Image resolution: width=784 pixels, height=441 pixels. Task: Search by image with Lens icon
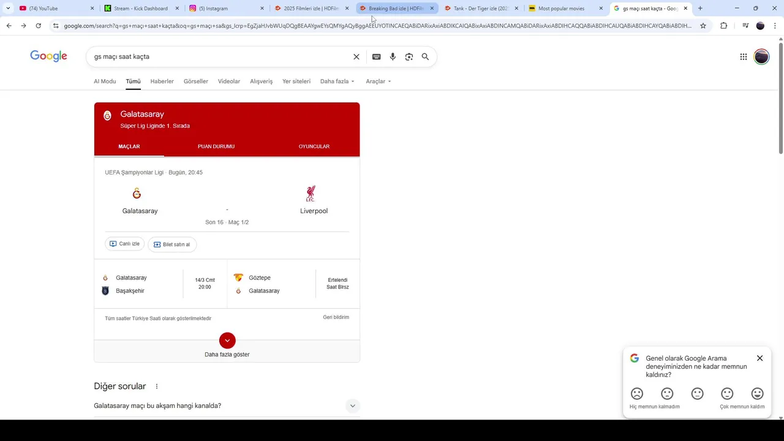coord(409,57)
